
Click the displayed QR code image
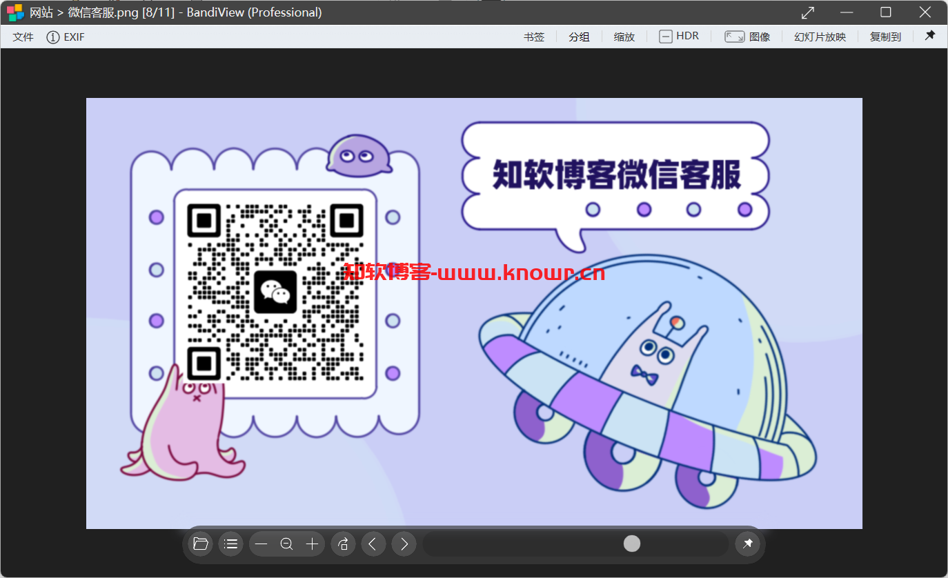[275, 292]
